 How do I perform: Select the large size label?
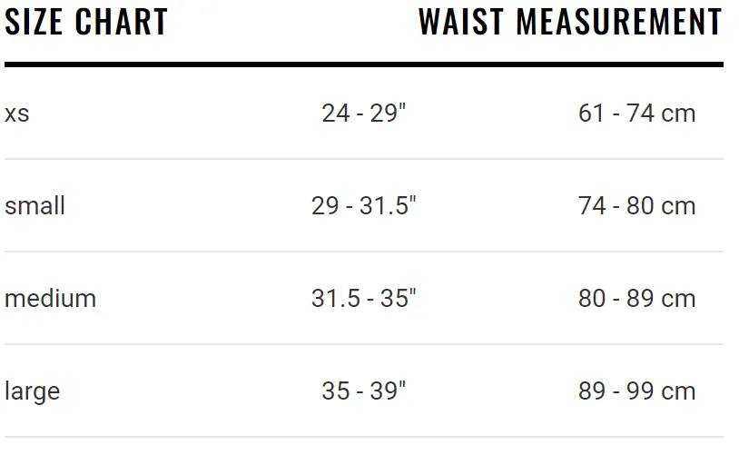click(33, 391)
